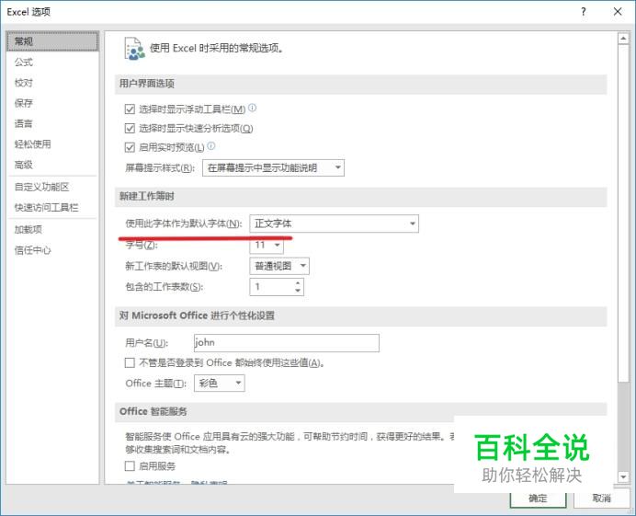This screenshot has height=516, width=636.
Task: Open 快速访问工具栏 settings
Action: tap(46, 208)
